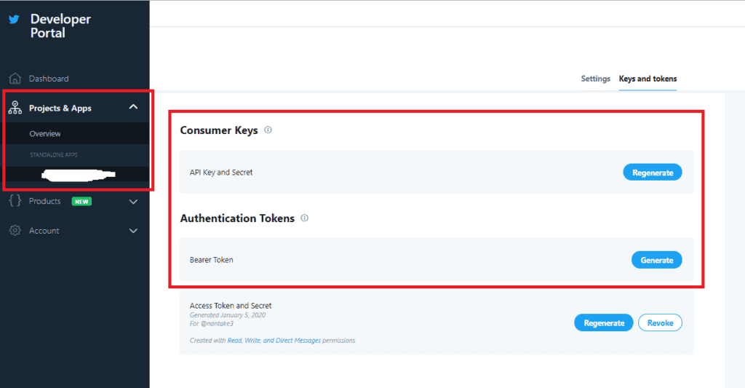Viewport: 745px width, 388px height.
Task: Select the Keys and tokens tab
Action: click(x=648, y=79)
